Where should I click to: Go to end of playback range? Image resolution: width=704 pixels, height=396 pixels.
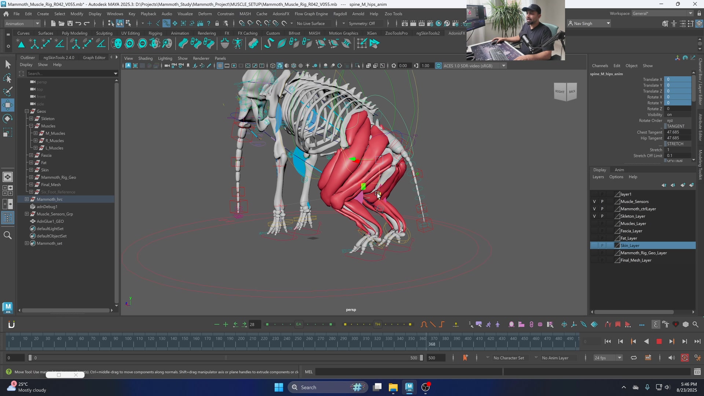pos(697,341)
